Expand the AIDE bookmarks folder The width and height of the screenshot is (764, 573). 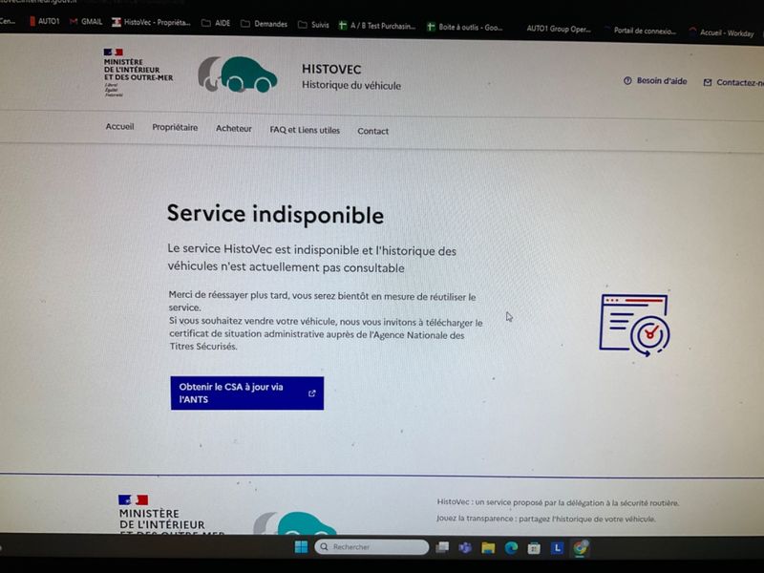216,23
